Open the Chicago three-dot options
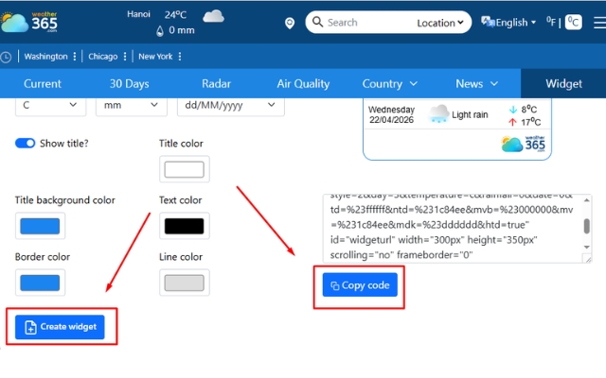The image size is (606, 378). (x=125, y=57)
